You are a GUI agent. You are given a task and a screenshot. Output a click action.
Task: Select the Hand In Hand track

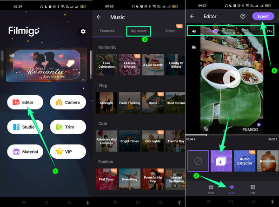pos(175,103)
